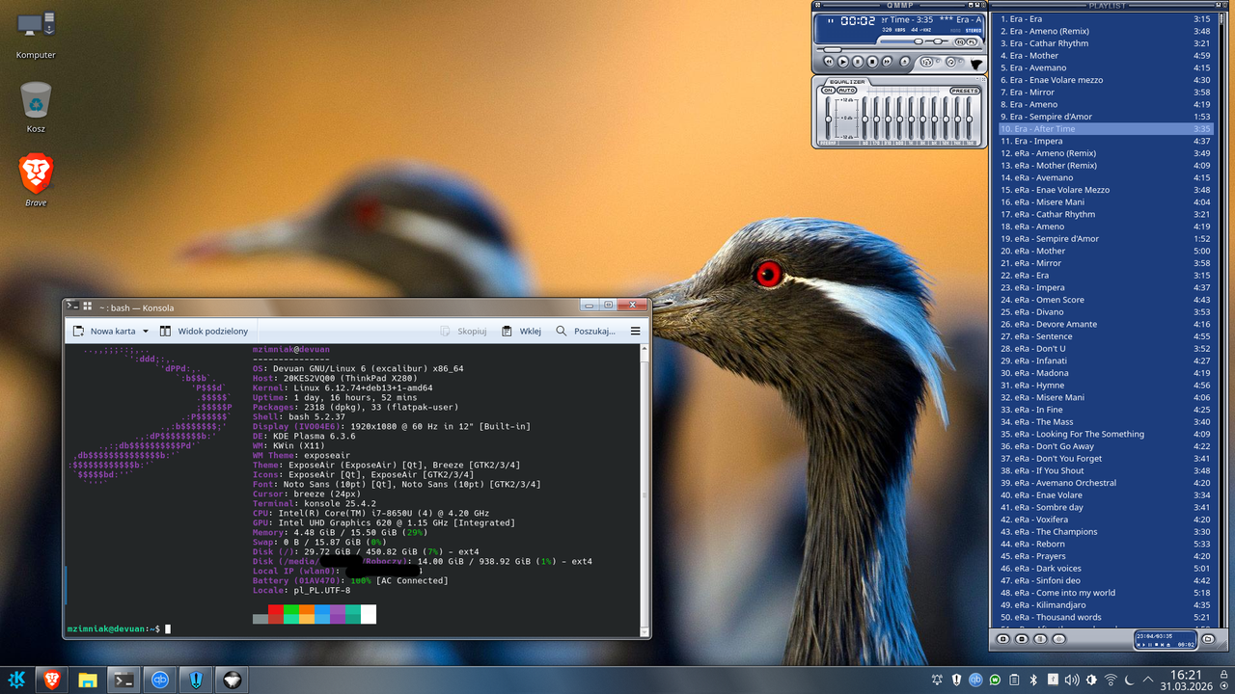Click the QMMP eject/open file button

pyautogui.click(x=905, y=62)
